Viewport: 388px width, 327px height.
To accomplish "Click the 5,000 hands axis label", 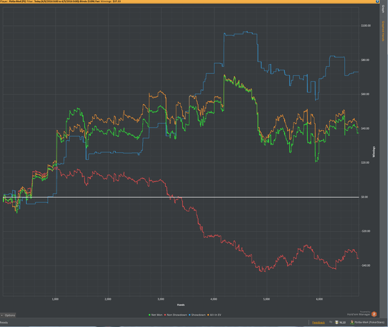I will 267,299.
